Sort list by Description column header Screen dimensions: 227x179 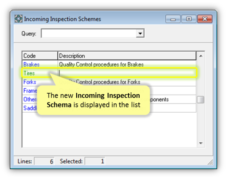[x=127, y=56]
